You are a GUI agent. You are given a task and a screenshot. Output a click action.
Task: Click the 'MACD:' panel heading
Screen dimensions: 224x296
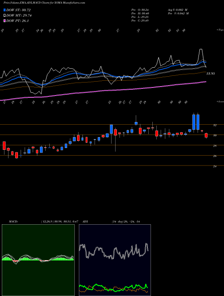click(13, 222)
